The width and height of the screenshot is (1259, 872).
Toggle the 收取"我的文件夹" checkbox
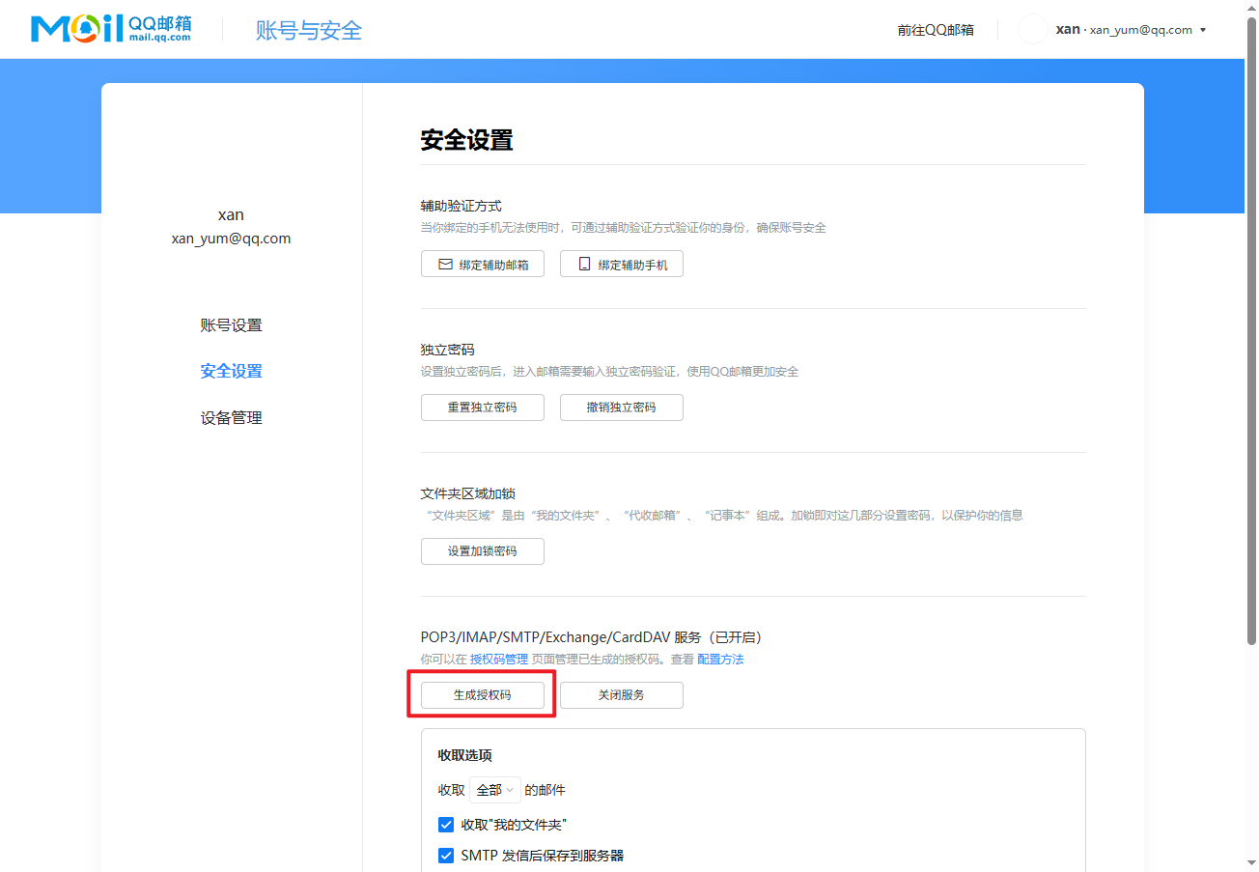click(446, 825)
